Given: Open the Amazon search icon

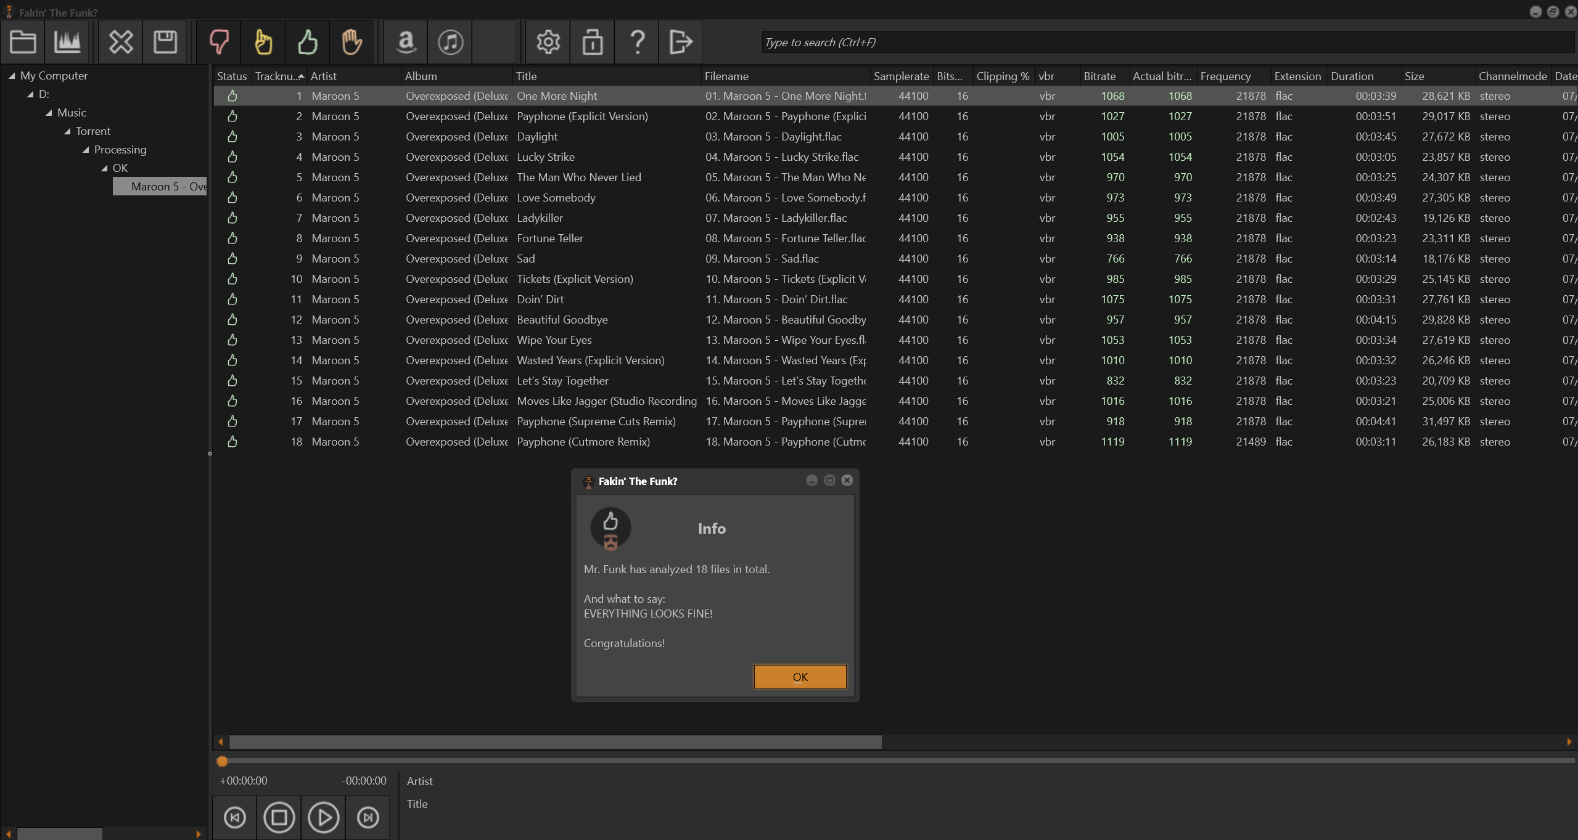Looking at the screenshot, I should pyautogui.click(x=406, y=42).
